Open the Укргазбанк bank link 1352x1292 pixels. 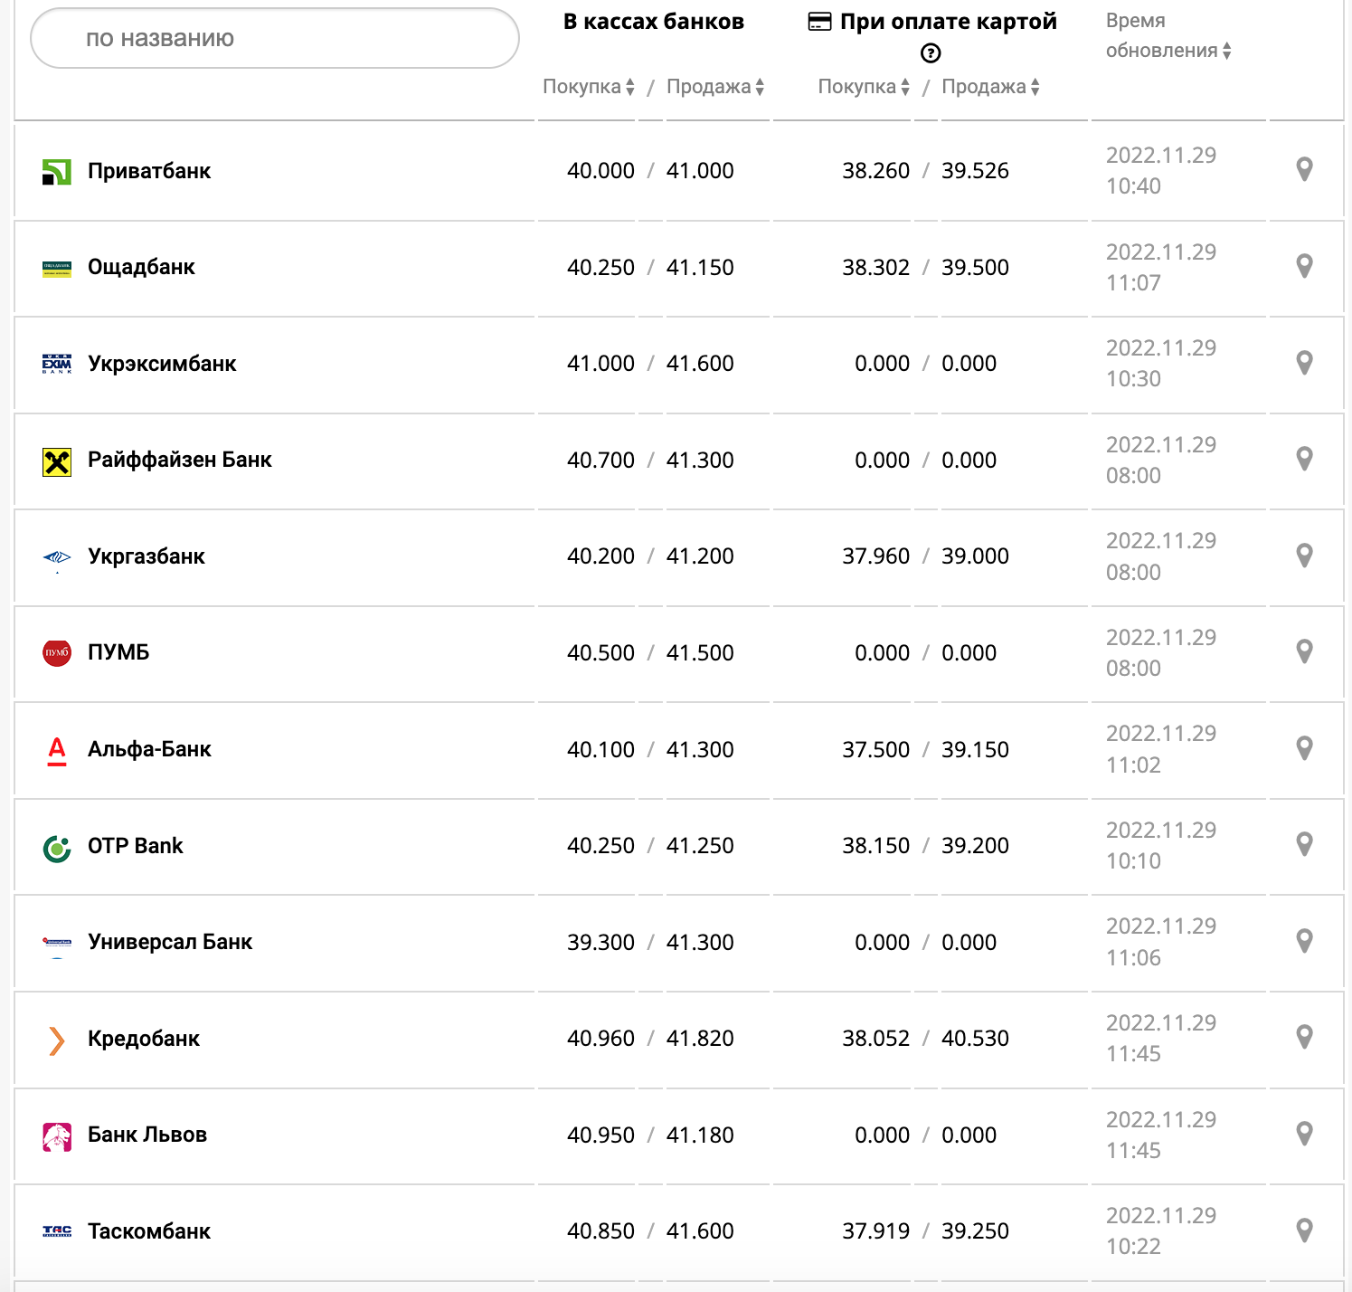point(146,556)
